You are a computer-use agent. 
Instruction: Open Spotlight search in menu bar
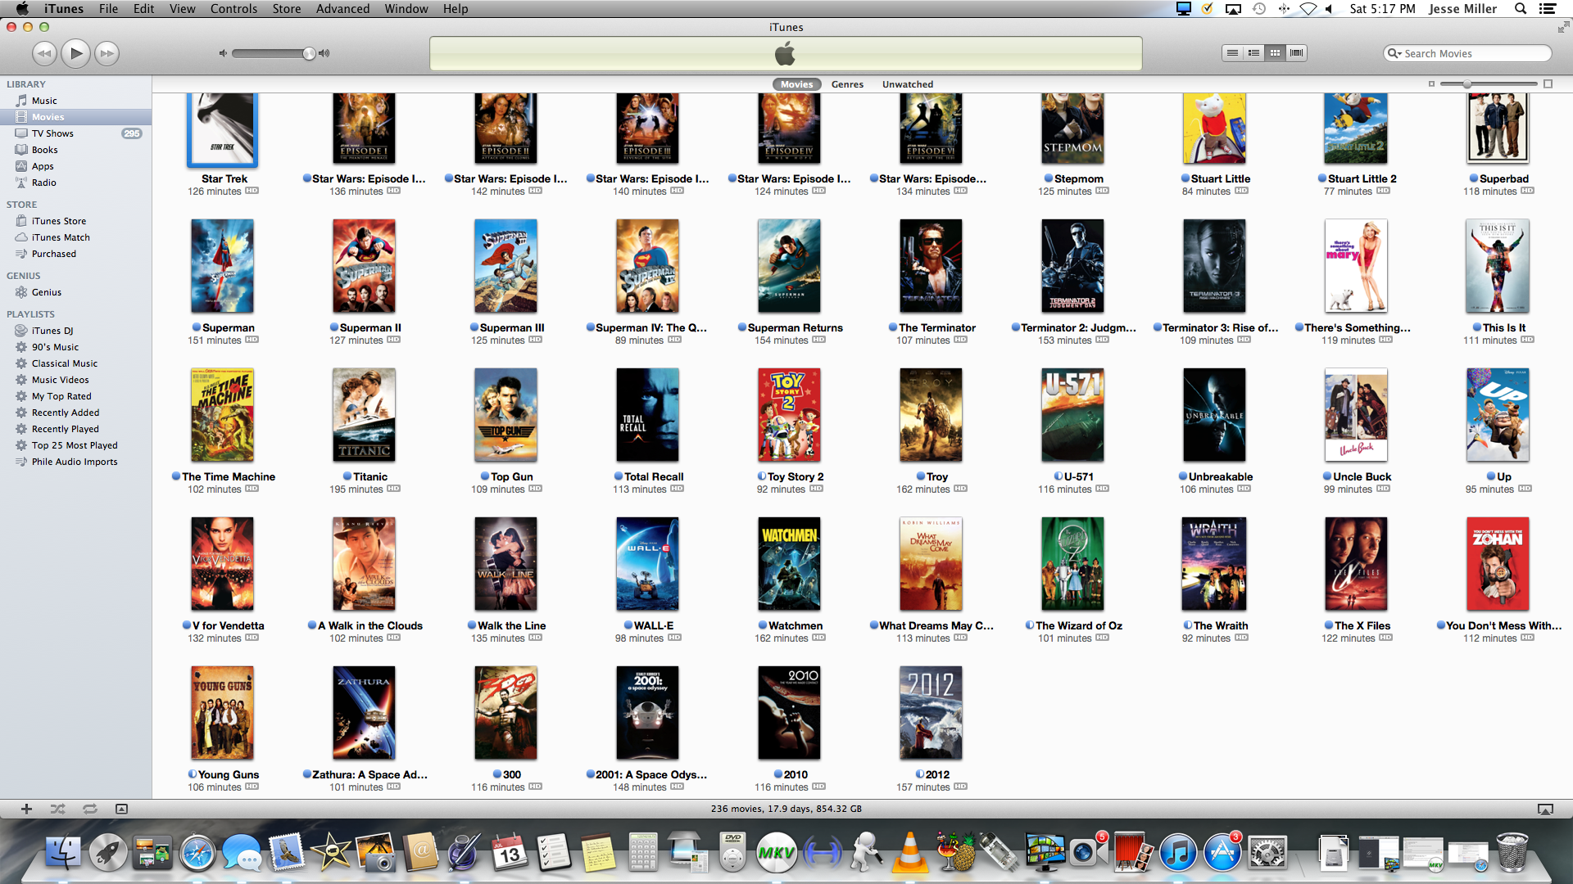click(1521, 9)
